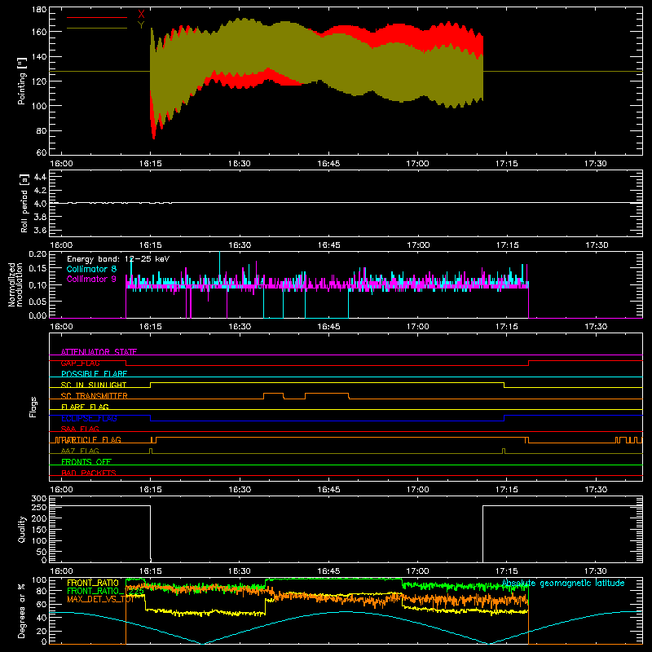This screenshot has height=652, width=652.
Task: Click the 'Absolute geomagnetic latitude' label
Action: (x=563, y=584)
